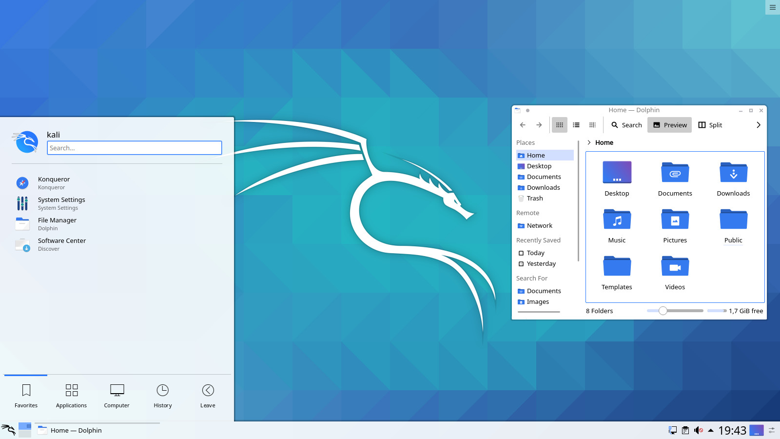The height and width of the screenshot is (439, 780).
Task: Switch to the Applications tab
Action: coord(71,395)
